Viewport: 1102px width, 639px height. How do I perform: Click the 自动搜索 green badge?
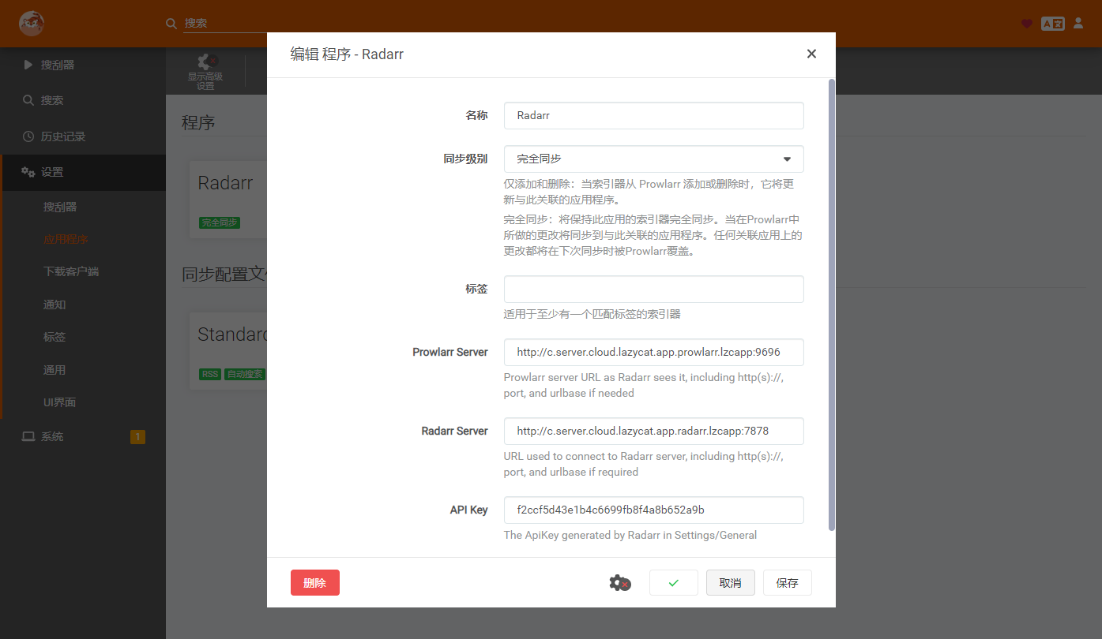pyautogui.click(x=245, y=374)
